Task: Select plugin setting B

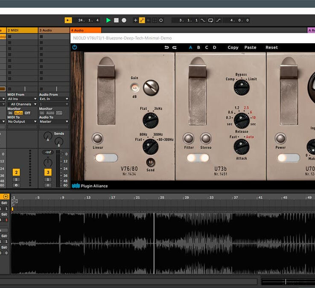Action: 198,47
